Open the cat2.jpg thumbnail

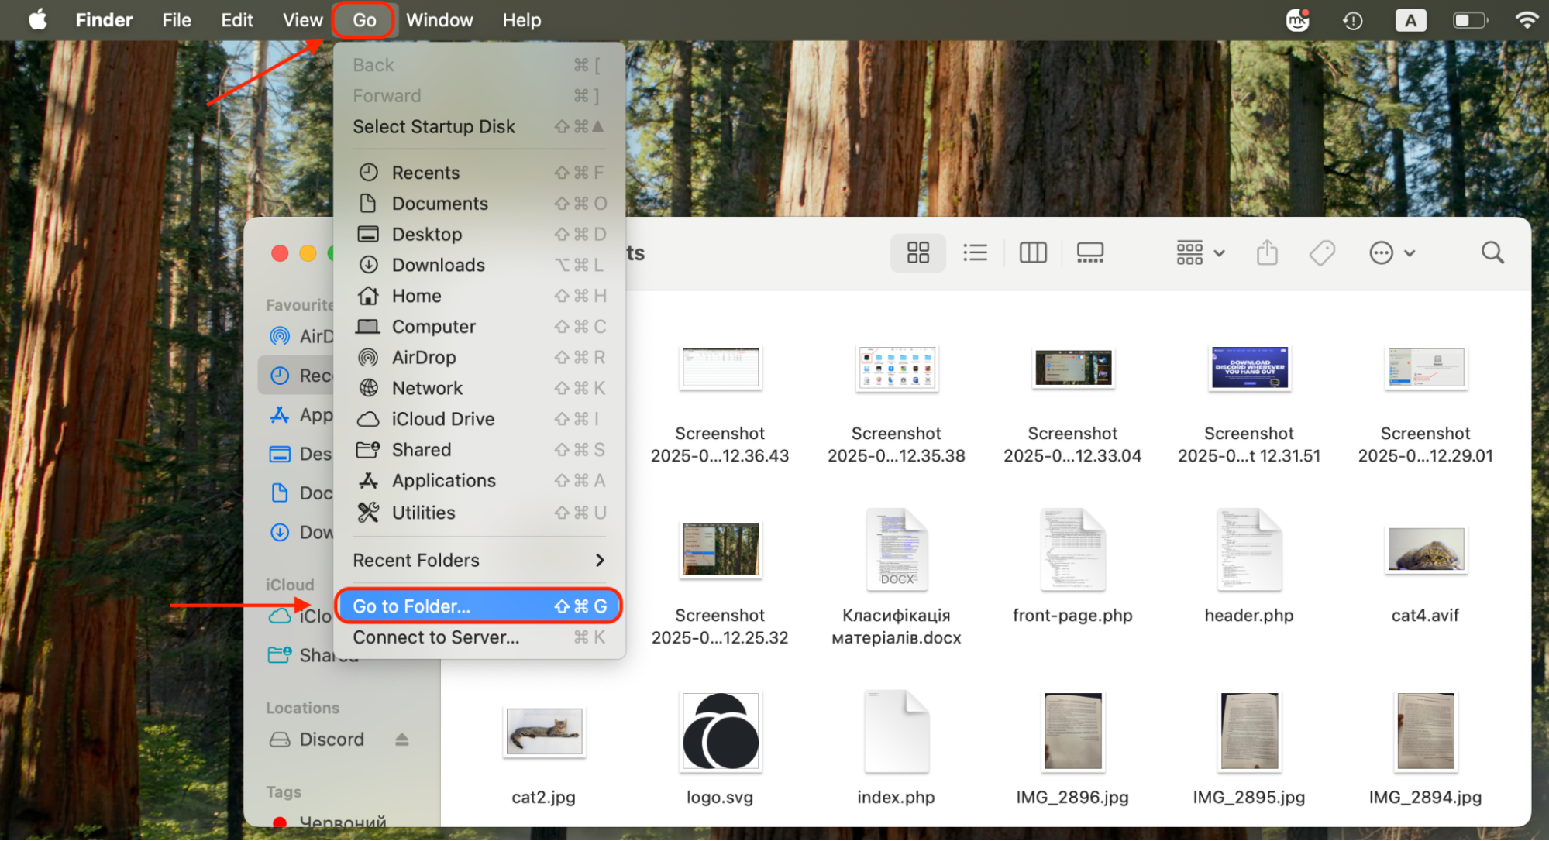click(x=544, y=731)
